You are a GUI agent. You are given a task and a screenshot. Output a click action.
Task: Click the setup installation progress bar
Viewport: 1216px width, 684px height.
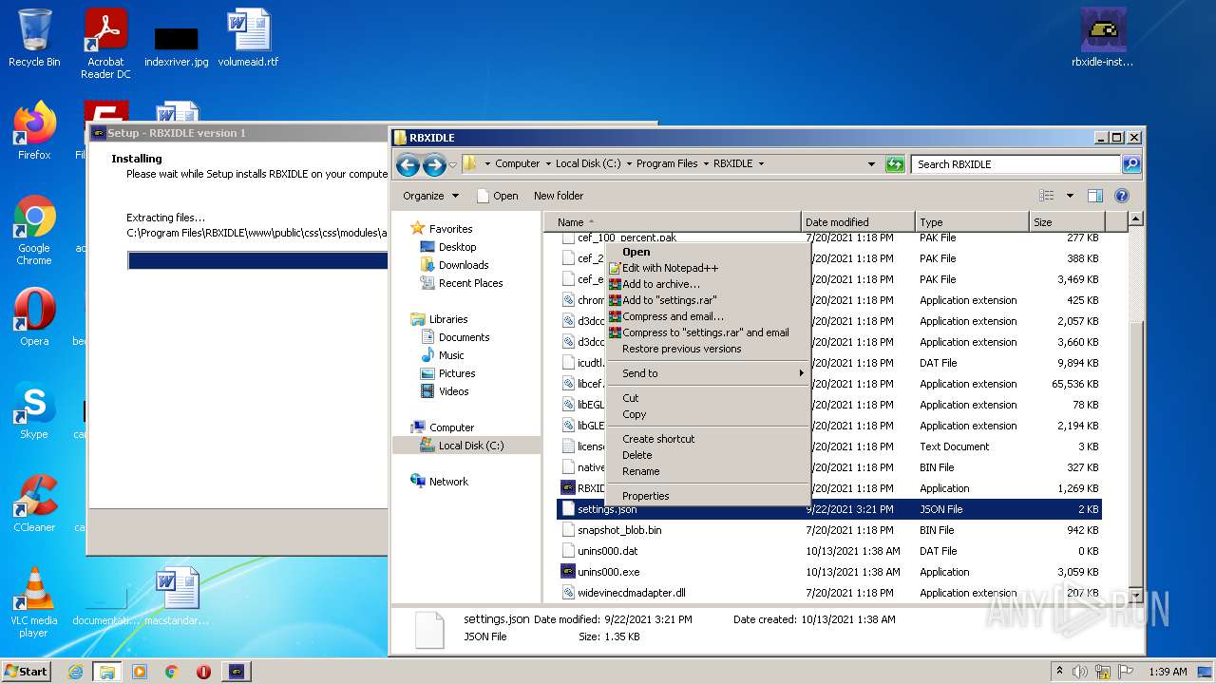[x=257, y=260]
